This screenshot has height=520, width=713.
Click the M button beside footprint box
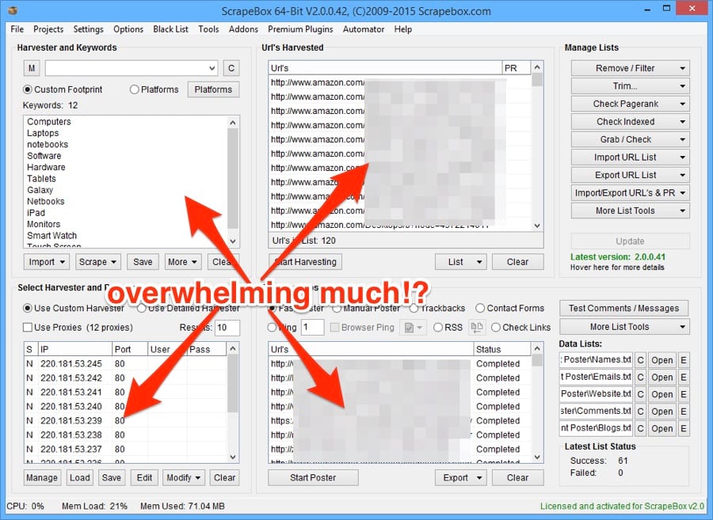32,68
